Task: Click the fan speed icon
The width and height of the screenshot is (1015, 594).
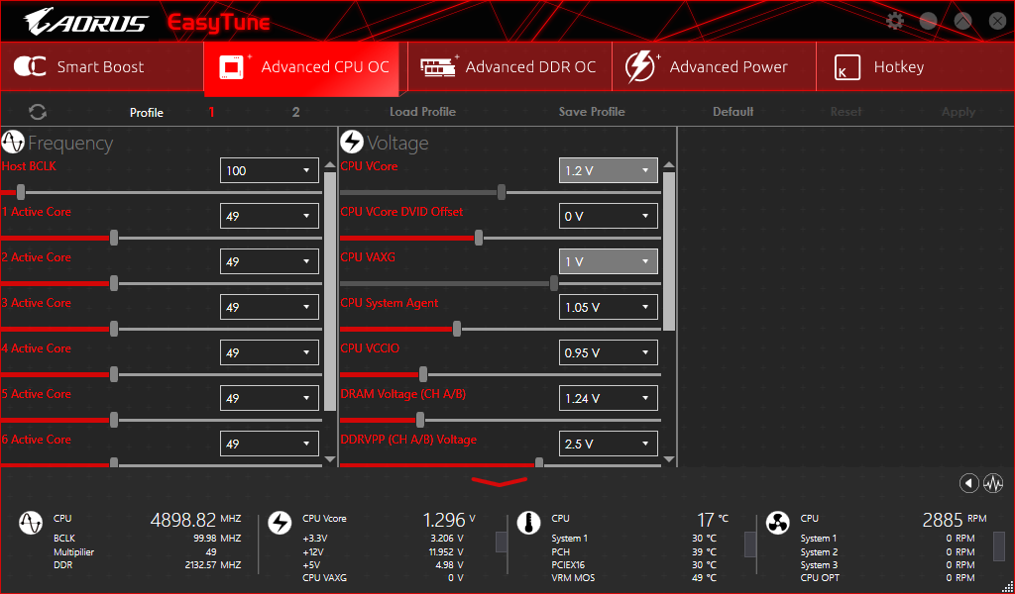Action: (777, 523)
